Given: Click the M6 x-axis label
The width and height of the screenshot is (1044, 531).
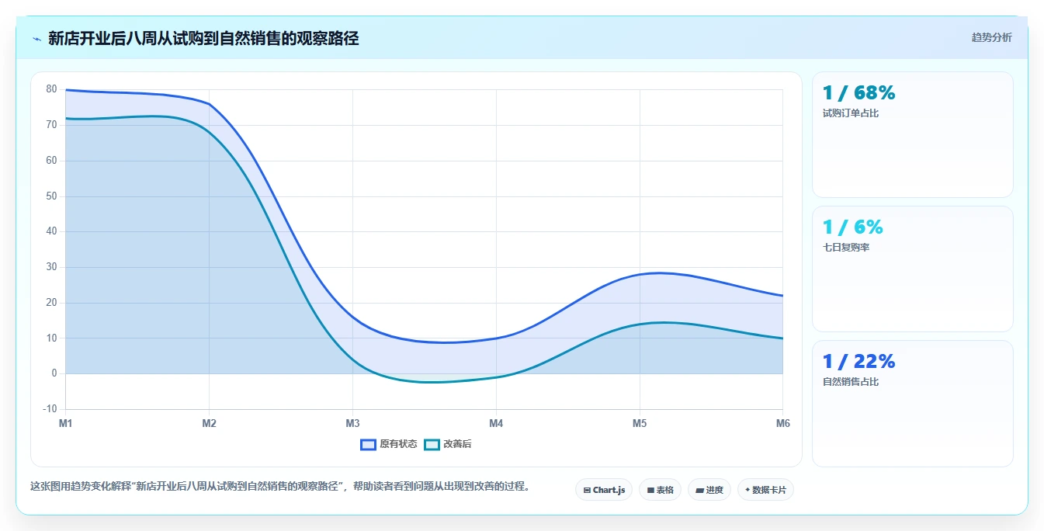Looking at the screenshot, I should point(783,423).
